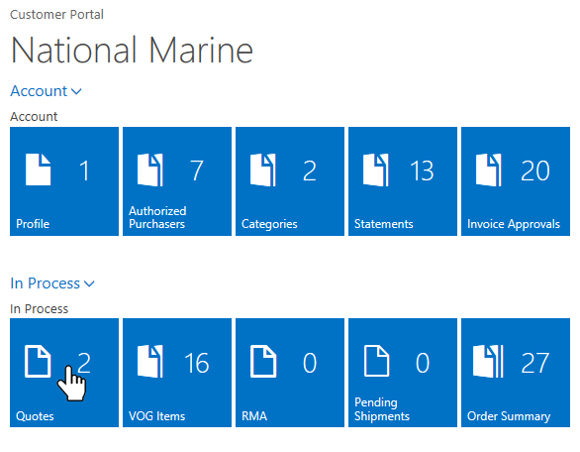Click the Authorized Purchasers documents icon

[x=150, y=170]
